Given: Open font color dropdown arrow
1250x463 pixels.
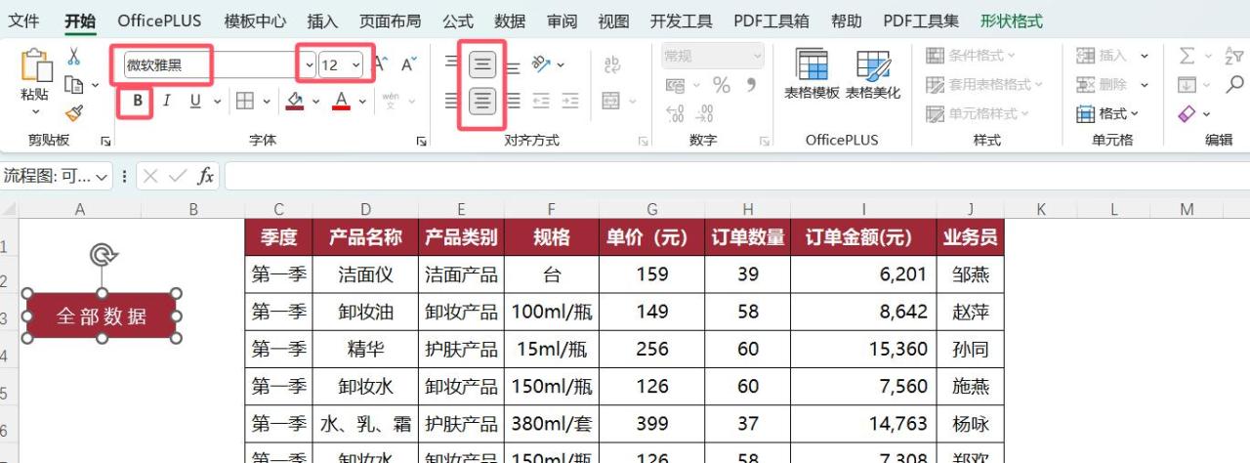Looking at the screenshot, I should click(362, 101).
